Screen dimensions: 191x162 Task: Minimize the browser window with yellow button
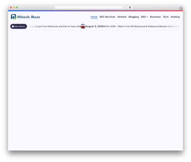14,7
